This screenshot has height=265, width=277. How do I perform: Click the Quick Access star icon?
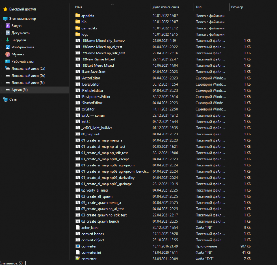(x=5, y=9)
